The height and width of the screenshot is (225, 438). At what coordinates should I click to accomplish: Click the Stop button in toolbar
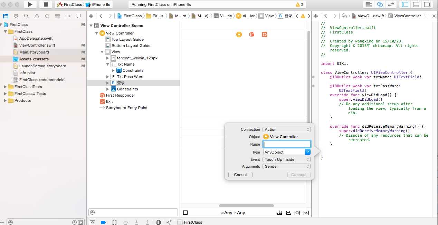tap(46, 4)
